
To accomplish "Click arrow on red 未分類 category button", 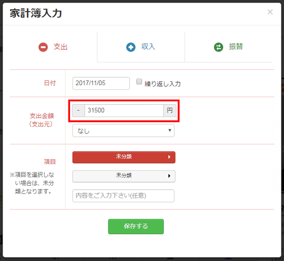I will (x=169, y=157).
